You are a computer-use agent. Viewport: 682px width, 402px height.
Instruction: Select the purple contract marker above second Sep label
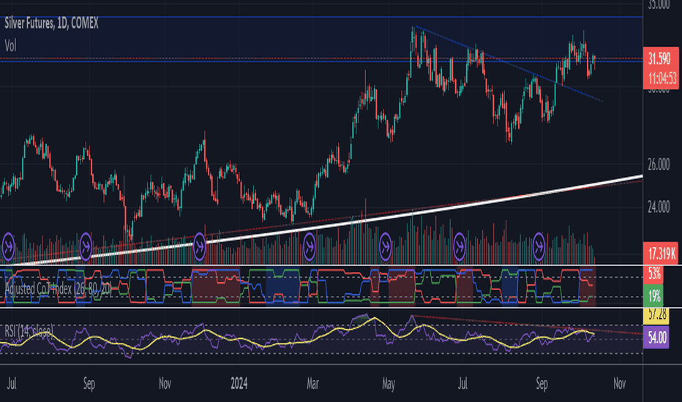(x=539, y=247)
